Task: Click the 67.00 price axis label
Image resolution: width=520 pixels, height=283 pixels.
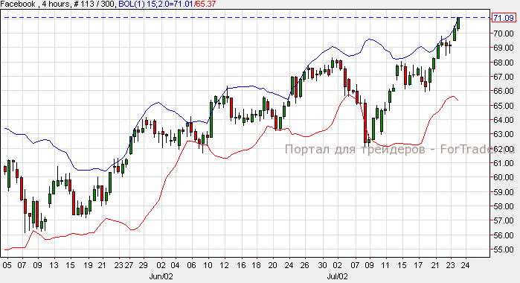Action: 503,77
